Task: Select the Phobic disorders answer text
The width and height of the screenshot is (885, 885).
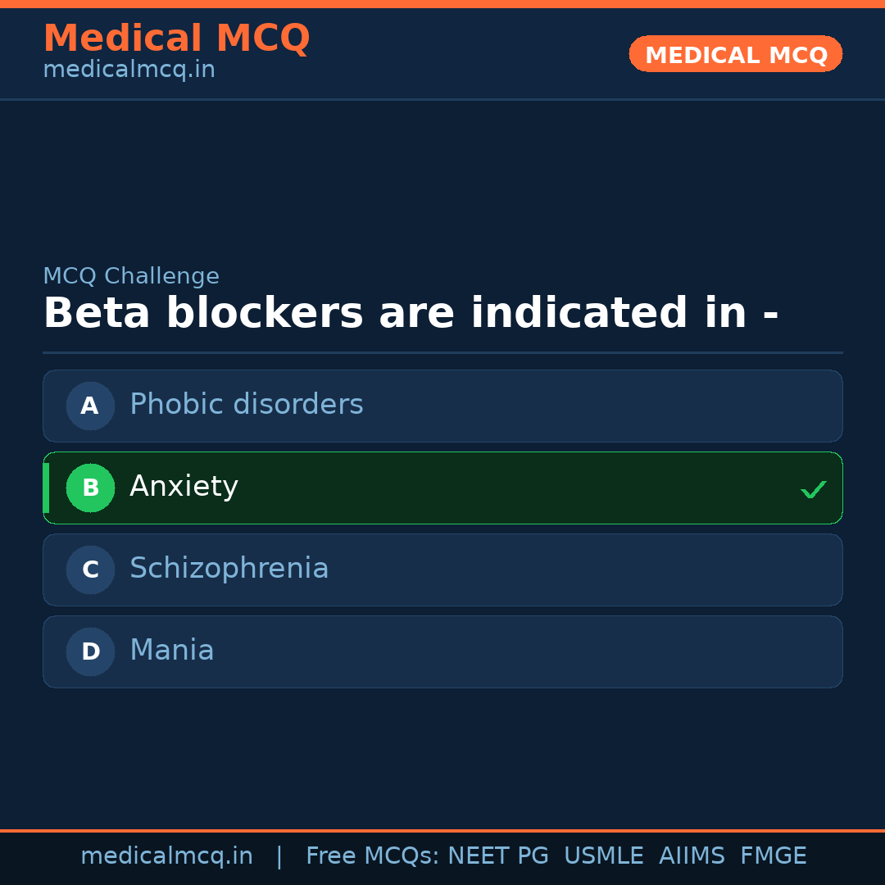Action: 246,405
